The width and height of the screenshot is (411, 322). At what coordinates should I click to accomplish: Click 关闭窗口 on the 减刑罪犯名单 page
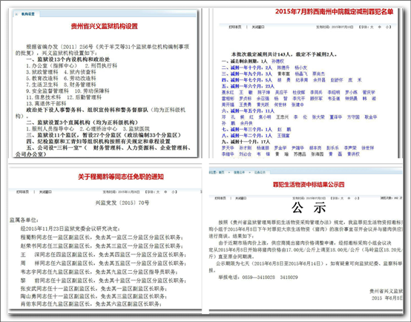point(258,27)
